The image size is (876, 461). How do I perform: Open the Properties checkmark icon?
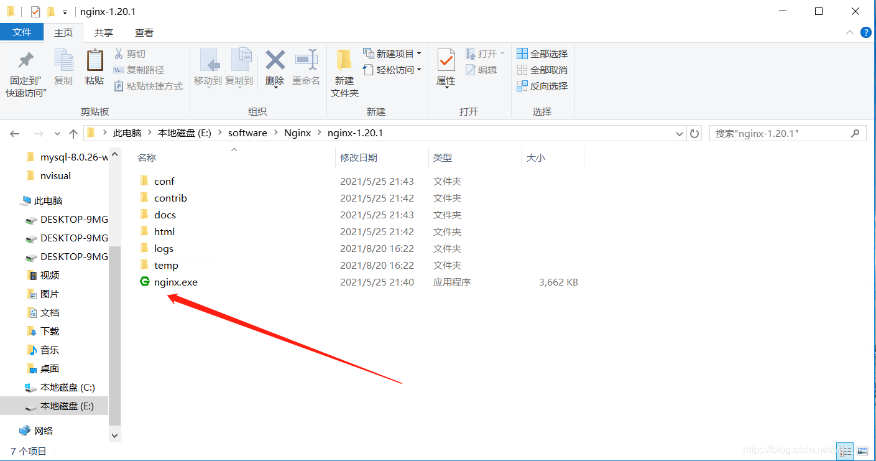pyautogui.click(x=446, y=60)
